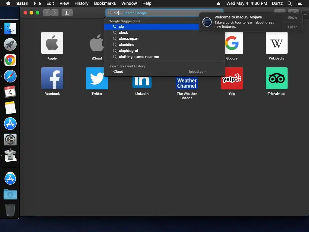Open the Safari menu in menu bar
The image size is (309, 232).
[x=22, y=3]
